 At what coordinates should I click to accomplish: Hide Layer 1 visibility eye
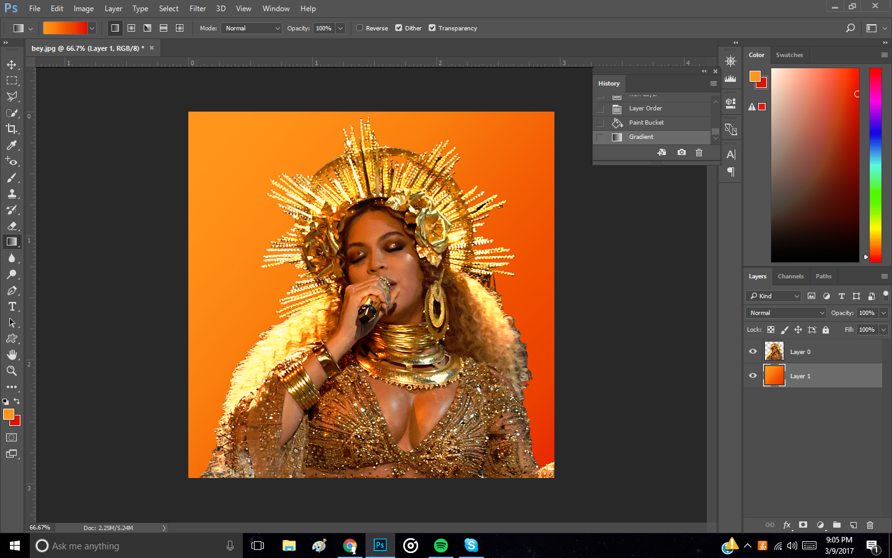[753, 376]
